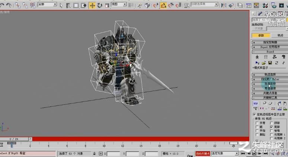The width and height of the screenshot is (288, 157).
Task: Open the 选定对象 key filter dropdown
Action: 225,154
